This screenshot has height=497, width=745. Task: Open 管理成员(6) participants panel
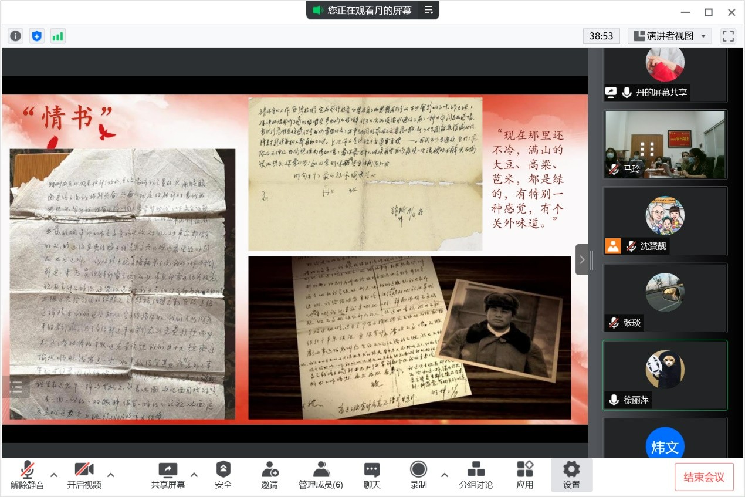[321, 475]
